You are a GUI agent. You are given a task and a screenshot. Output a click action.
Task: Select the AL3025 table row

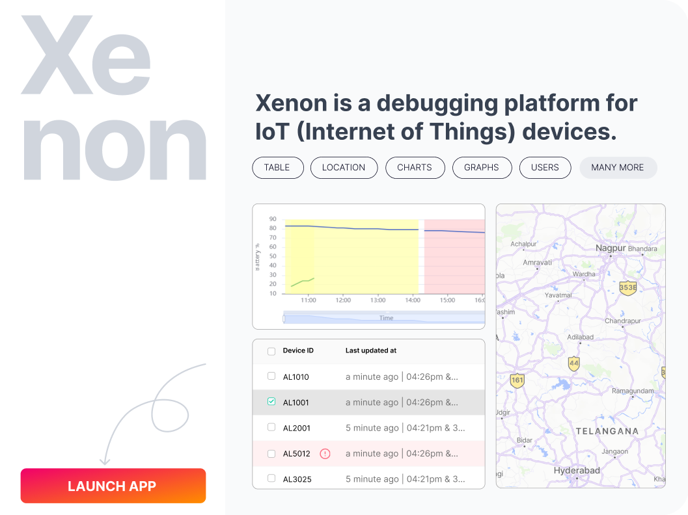(x=368, y=479)
